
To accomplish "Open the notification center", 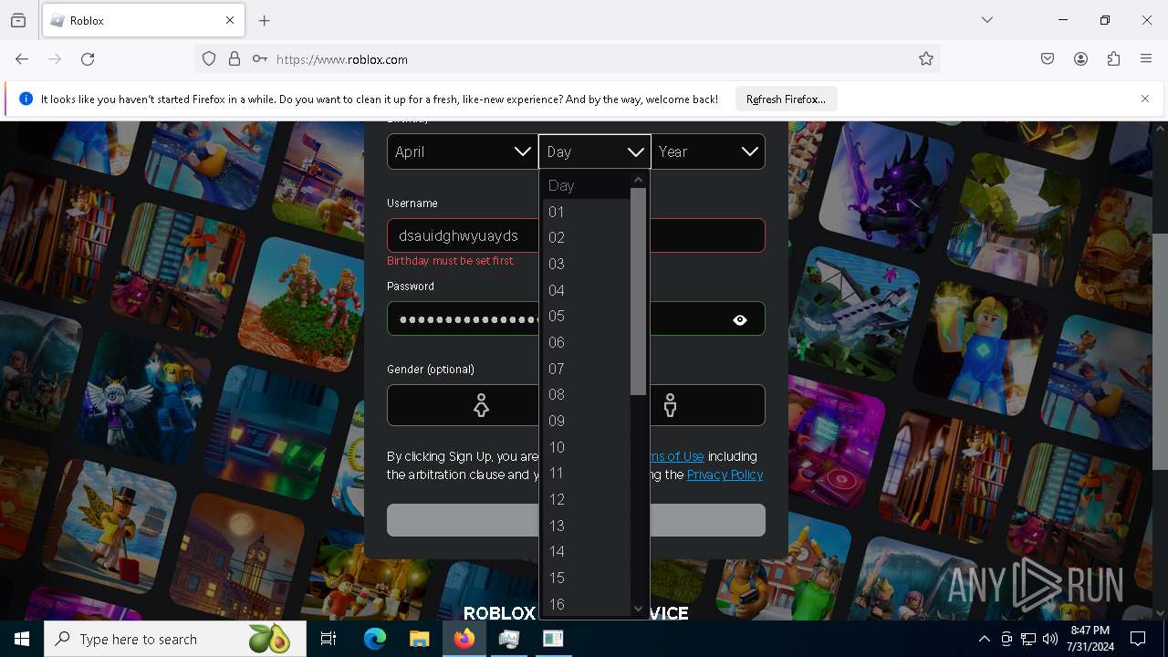I will pyautogui.click(x=1138, y=639).
